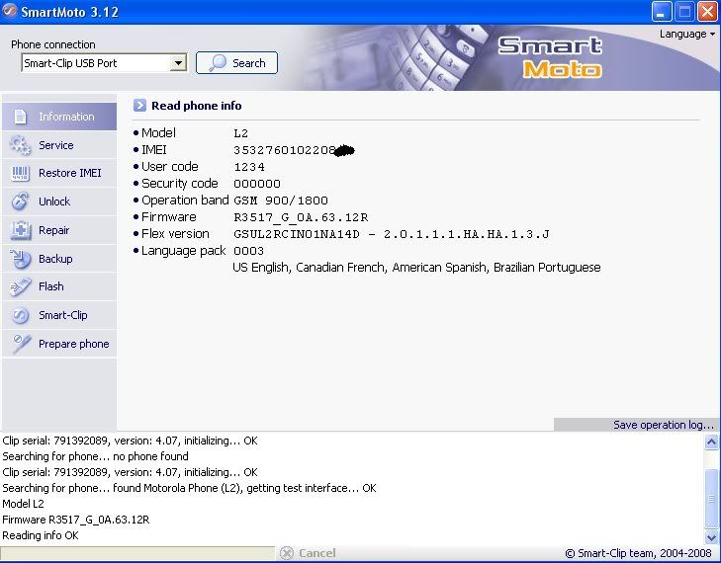The image size is (721, 563).
Task: Select the Repair section
Action: click(59, 230)
